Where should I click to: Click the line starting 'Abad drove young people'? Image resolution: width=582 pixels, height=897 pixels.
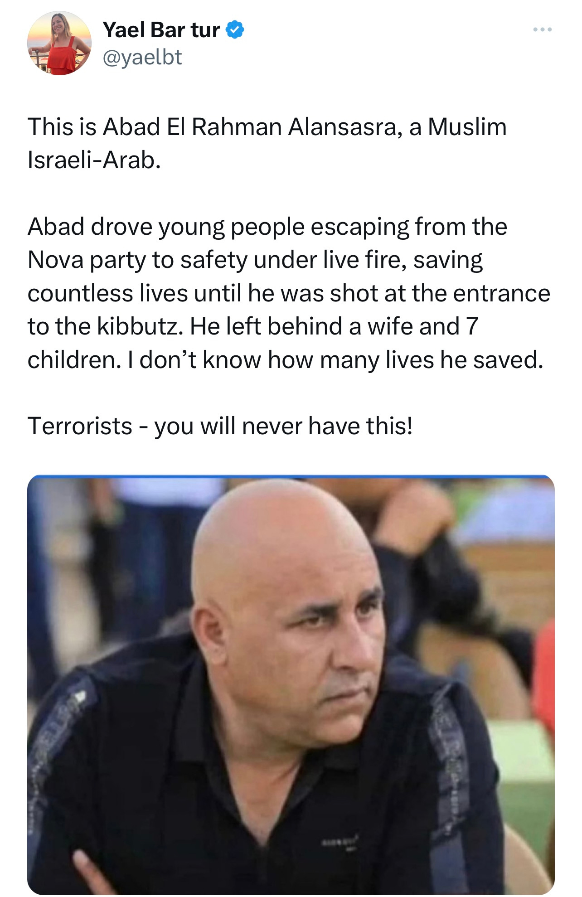[267, 227]
